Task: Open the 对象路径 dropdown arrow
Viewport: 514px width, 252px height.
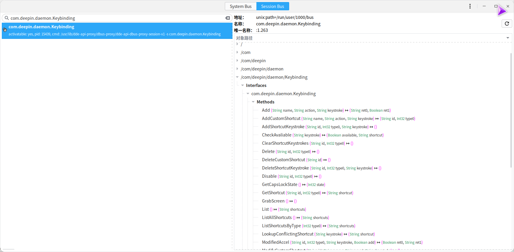Action: click(508, 38)
